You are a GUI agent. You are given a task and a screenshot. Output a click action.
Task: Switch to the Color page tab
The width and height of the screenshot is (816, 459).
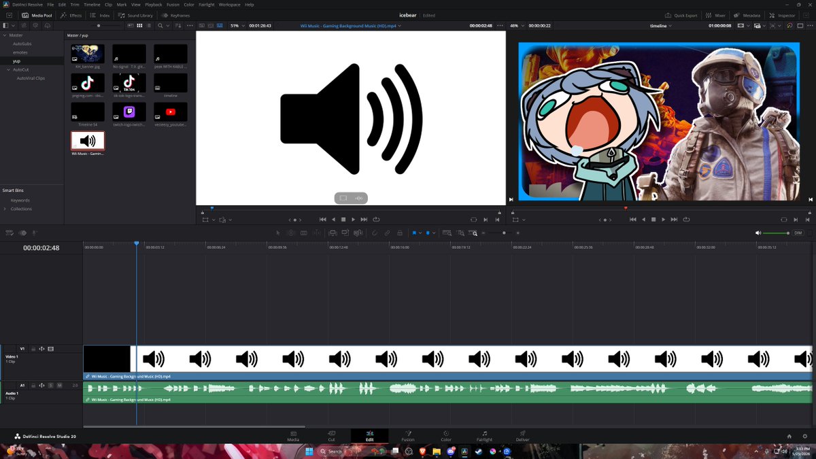tap(445, 436)
